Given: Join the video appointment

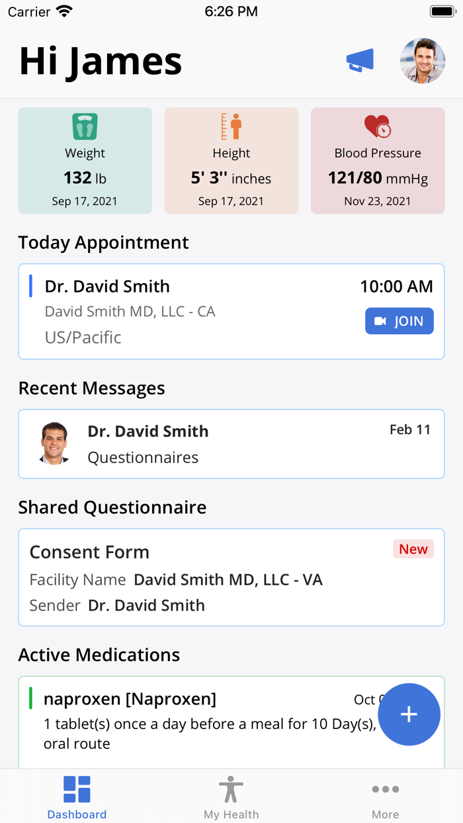Looking at the screenshot, I should tap(400, 321).
